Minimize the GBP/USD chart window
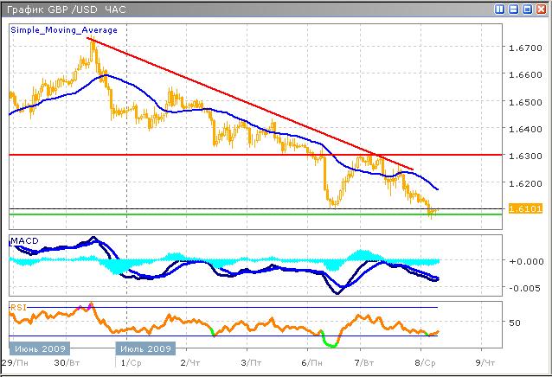Viewport: 552px width, 377px height. tap(514, 9)
